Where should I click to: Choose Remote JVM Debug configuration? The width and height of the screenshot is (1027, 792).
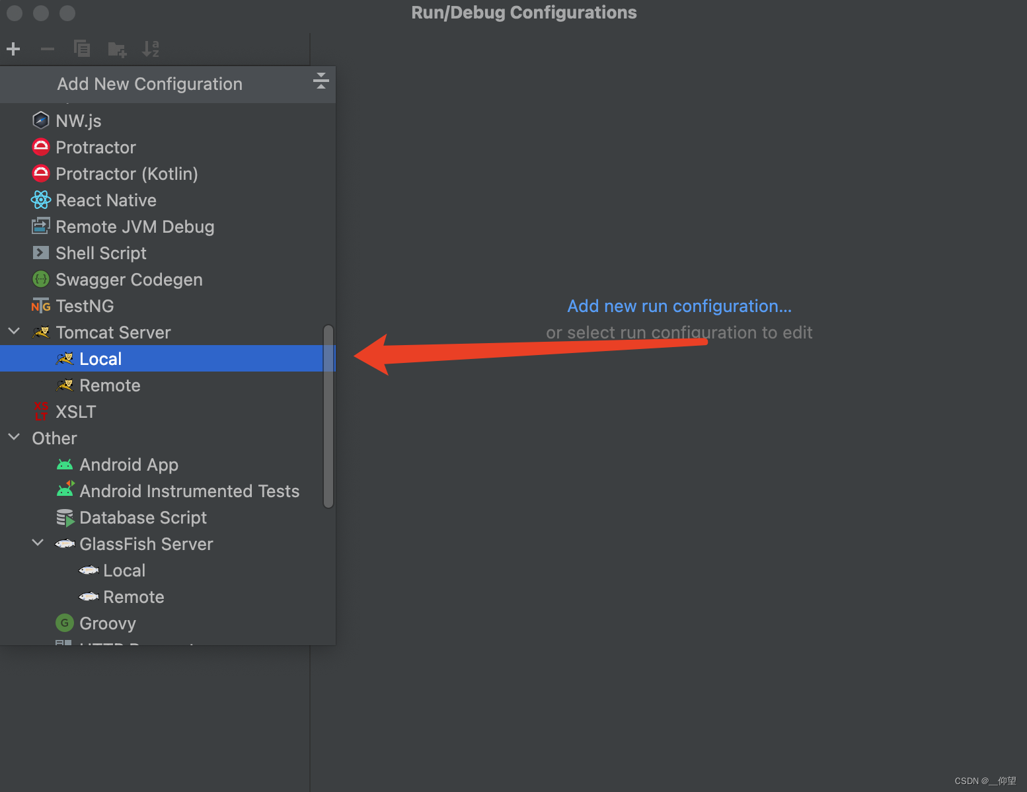pos(168,226)
